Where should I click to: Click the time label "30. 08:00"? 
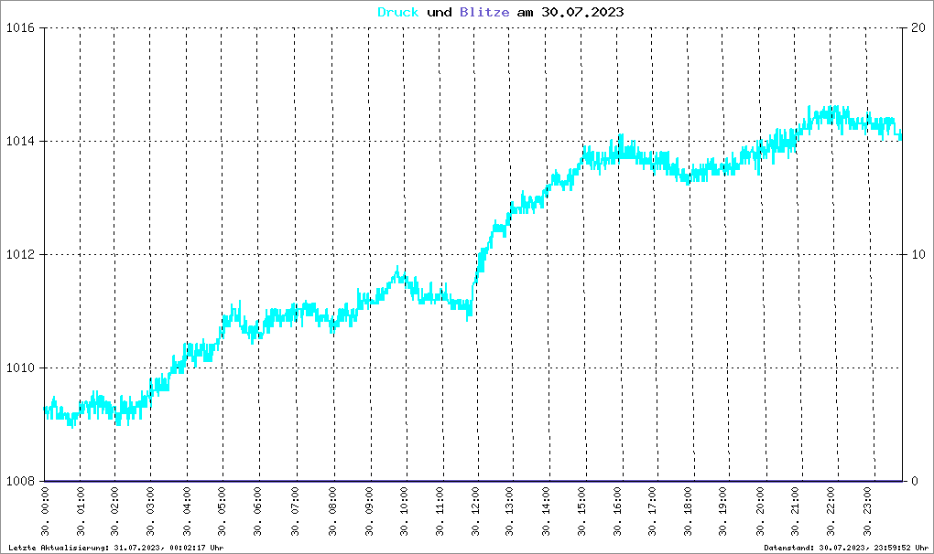pyautogui.click(x=332, y=511)
